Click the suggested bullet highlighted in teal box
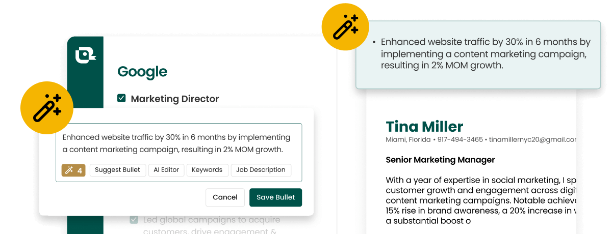This screenshot has width=612, height=234. [x=478, y=54]
